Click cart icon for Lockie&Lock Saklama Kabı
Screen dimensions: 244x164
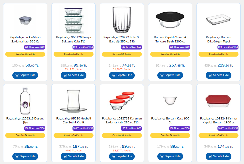[x=17, y=75]
